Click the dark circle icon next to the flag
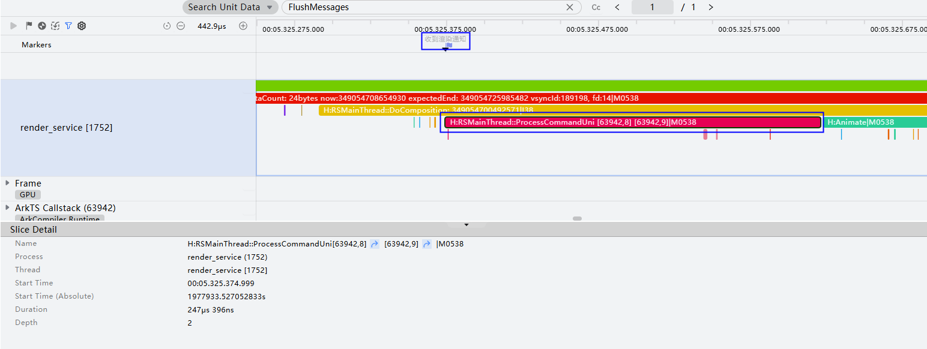The width and height of the screenshot is (927, 349). pos(42,26)
